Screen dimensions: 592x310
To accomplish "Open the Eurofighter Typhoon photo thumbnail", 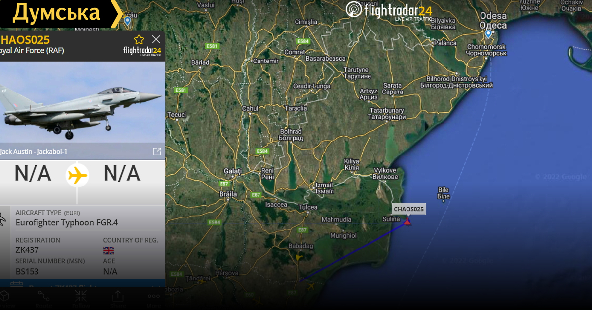I will coord(82,102).
